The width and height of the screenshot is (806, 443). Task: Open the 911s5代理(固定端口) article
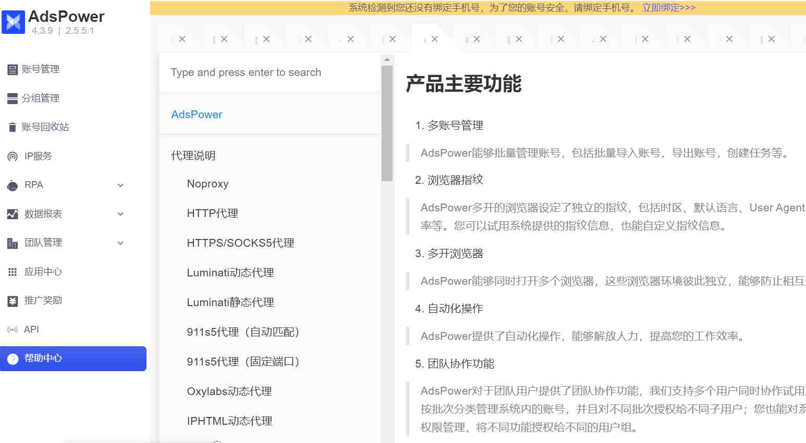[243, 362]
